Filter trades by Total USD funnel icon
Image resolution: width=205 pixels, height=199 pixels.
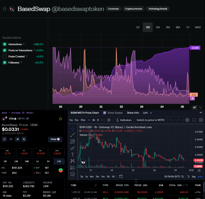click(187, 185)
